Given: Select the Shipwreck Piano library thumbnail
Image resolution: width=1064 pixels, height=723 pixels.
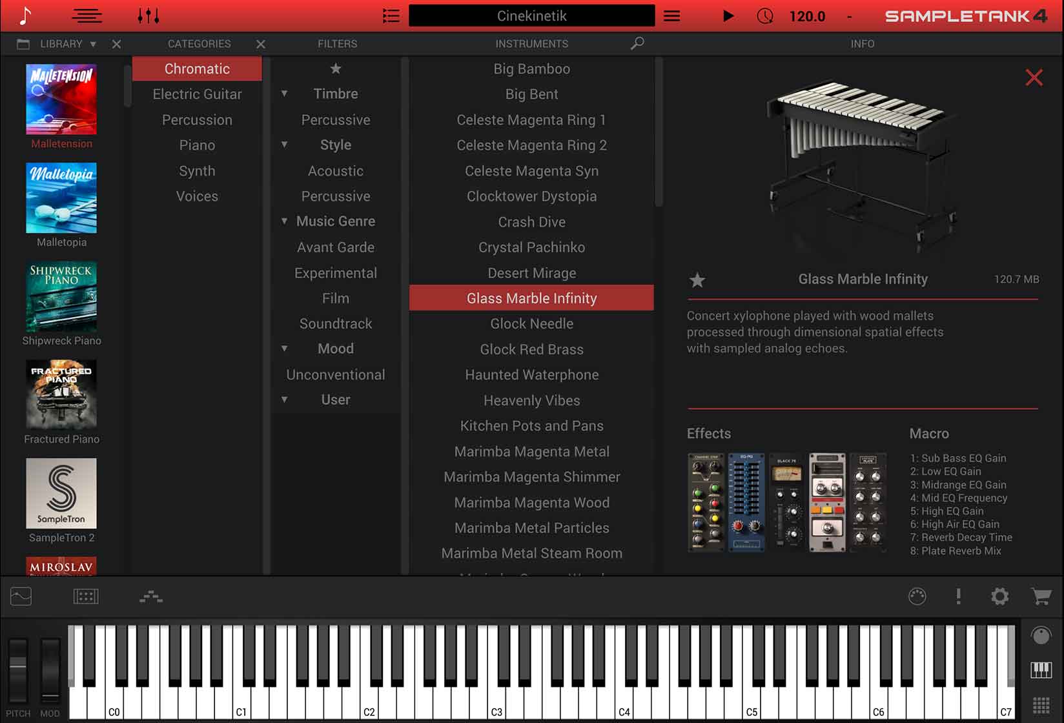Looking at the screenshot, I should coord(61,297).
